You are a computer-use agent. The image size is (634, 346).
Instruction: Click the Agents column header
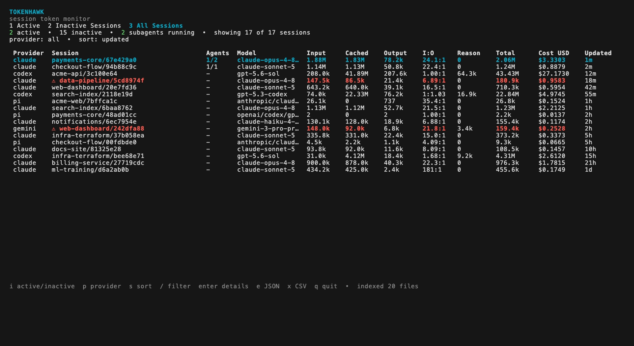218,53
